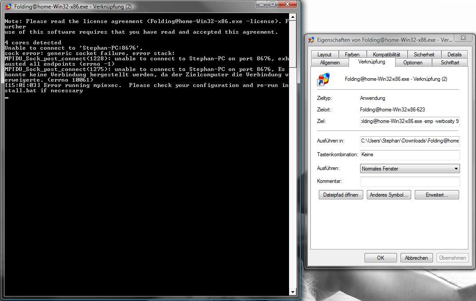The height and width of the screenshot is (301, 476).
Task: Maximize the Folding@home console window
Action: [273, 4]
